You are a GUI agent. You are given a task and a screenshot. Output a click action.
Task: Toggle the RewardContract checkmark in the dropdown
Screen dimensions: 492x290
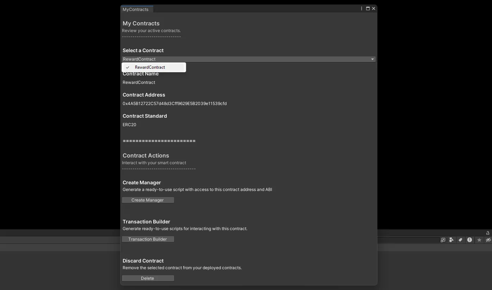(x=127, y=67)
